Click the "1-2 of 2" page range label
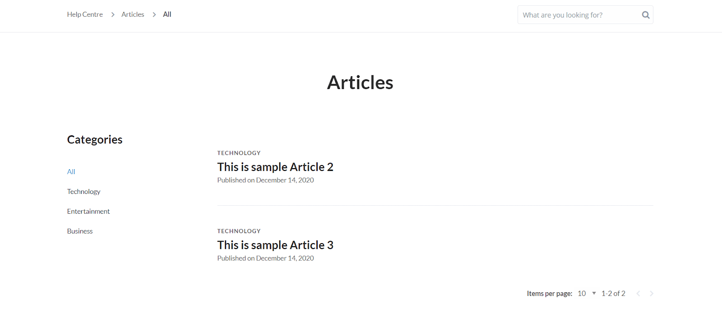This screenshot has width=722, height=336. click(x=613, y=294)
